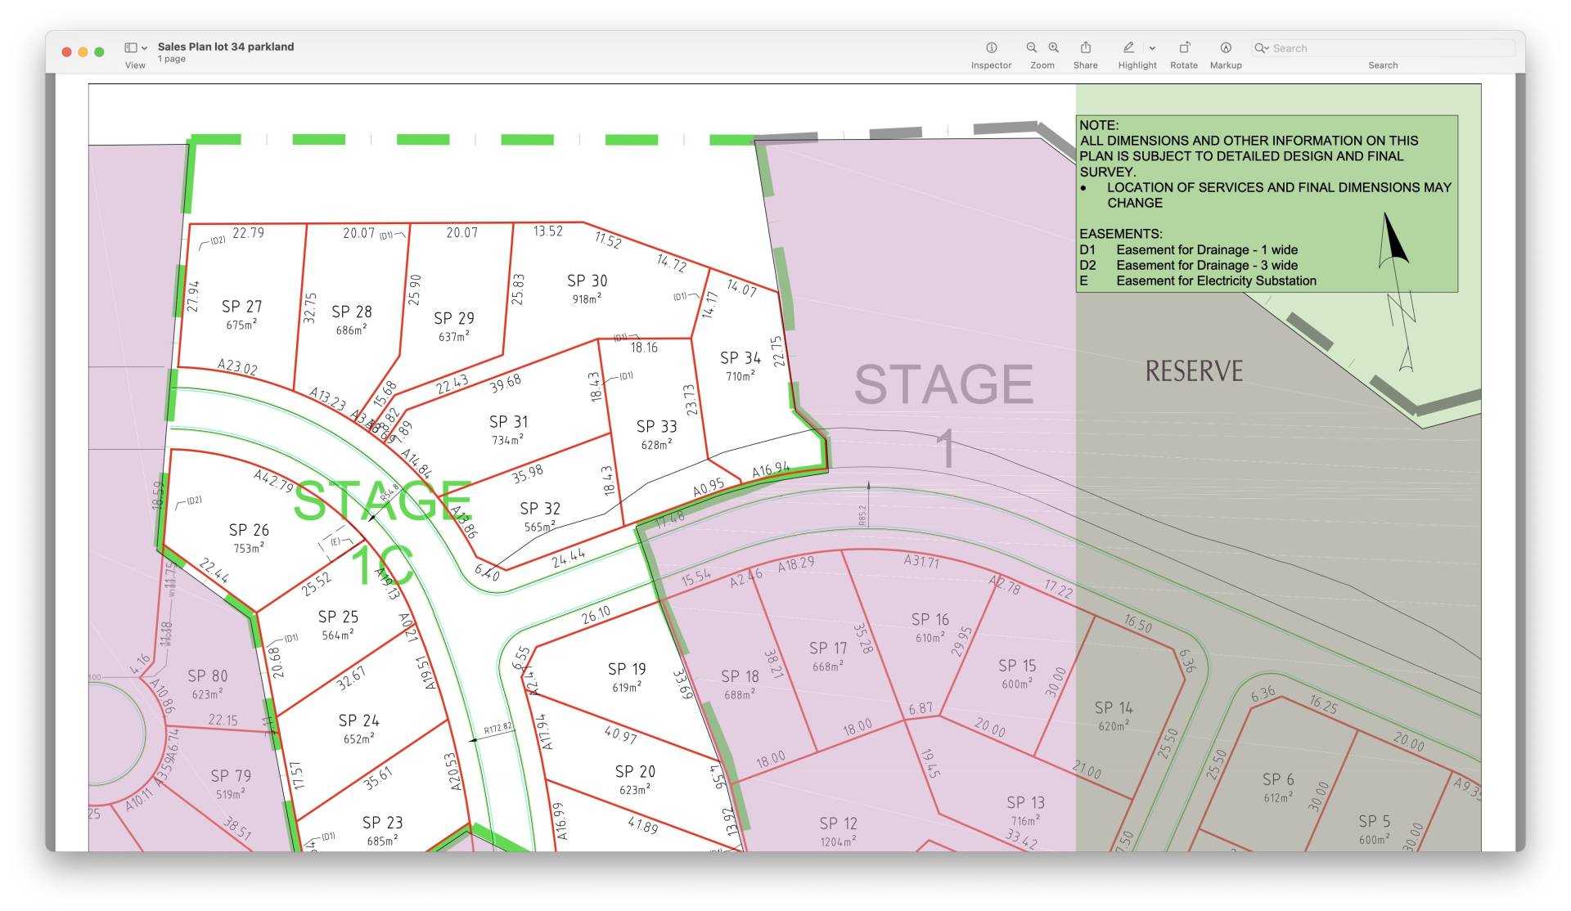Open the Inspector info panel

(x=991, y=48)
